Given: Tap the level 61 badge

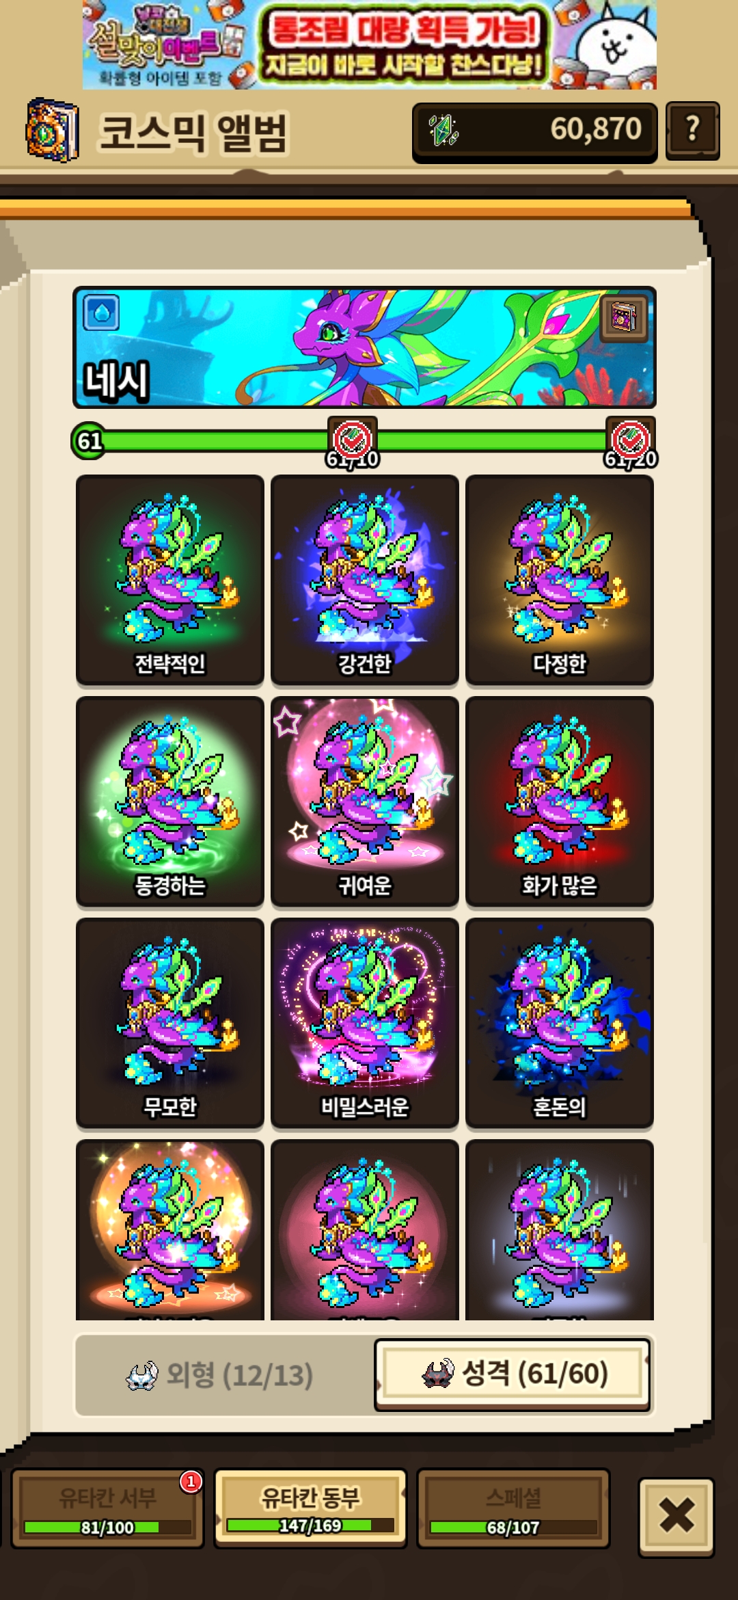Looking at the screenshot, I should click(89, 441).
